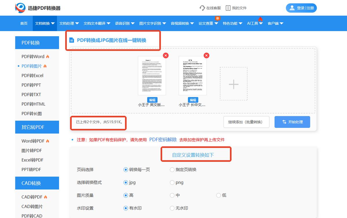Click the 开始处理 button
347x218 pixels.
pyautogui.click(x=292, y=122)
